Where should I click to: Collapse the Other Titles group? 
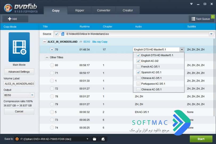tap(47, 57)
